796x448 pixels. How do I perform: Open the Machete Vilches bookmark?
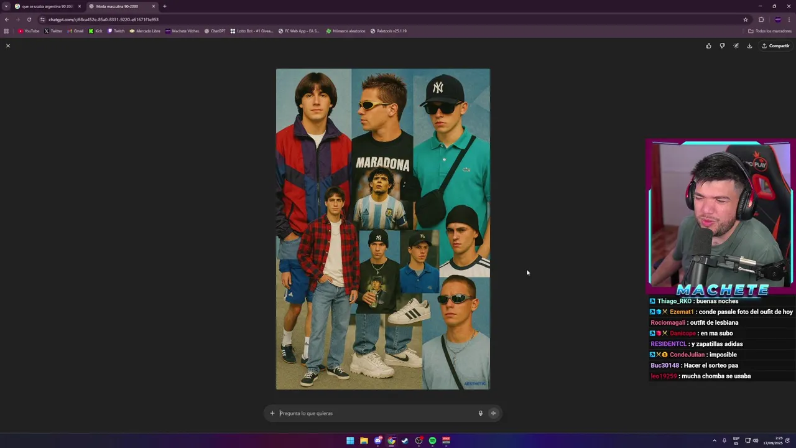[182, 30]
